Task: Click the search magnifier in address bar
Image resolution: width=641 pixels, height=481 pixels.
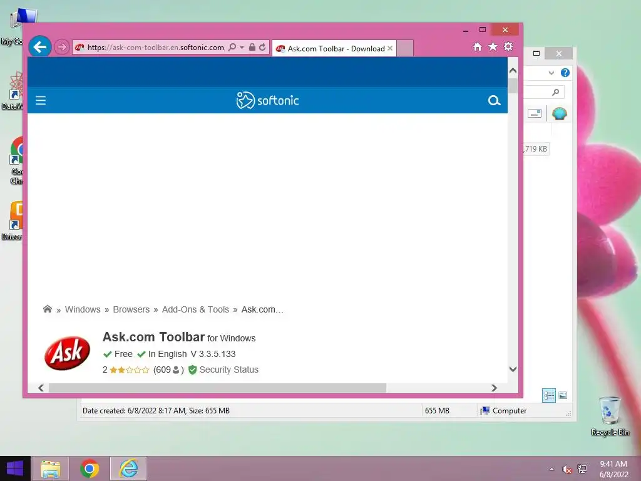Action: click(x=232, y=47)
